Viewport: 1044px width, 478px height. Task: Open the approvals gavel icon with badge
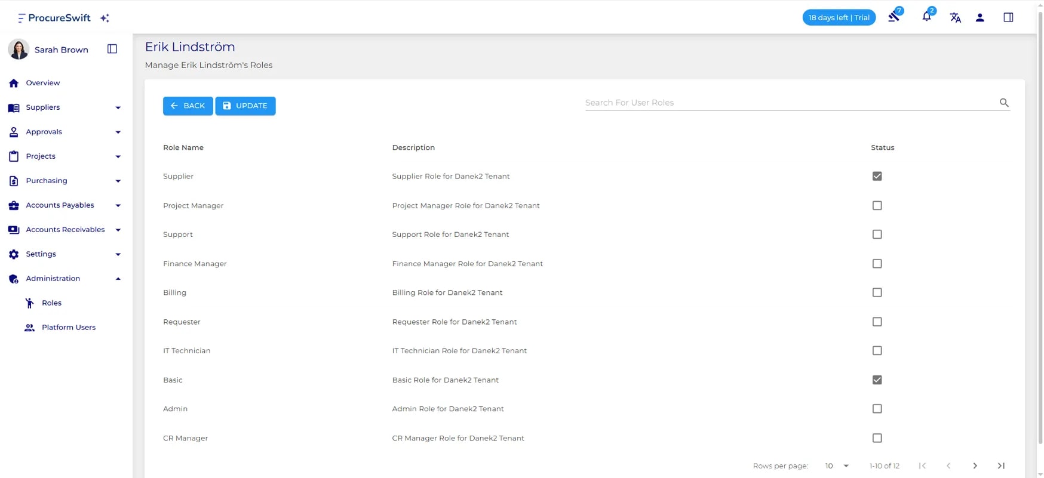pyautogui.click(x=894, y=17)
